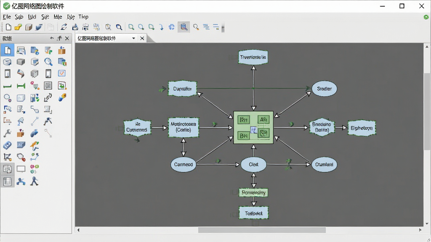Select the open document tab above the canvas
This screenshot has width=431, height=242.
(111, 38)
